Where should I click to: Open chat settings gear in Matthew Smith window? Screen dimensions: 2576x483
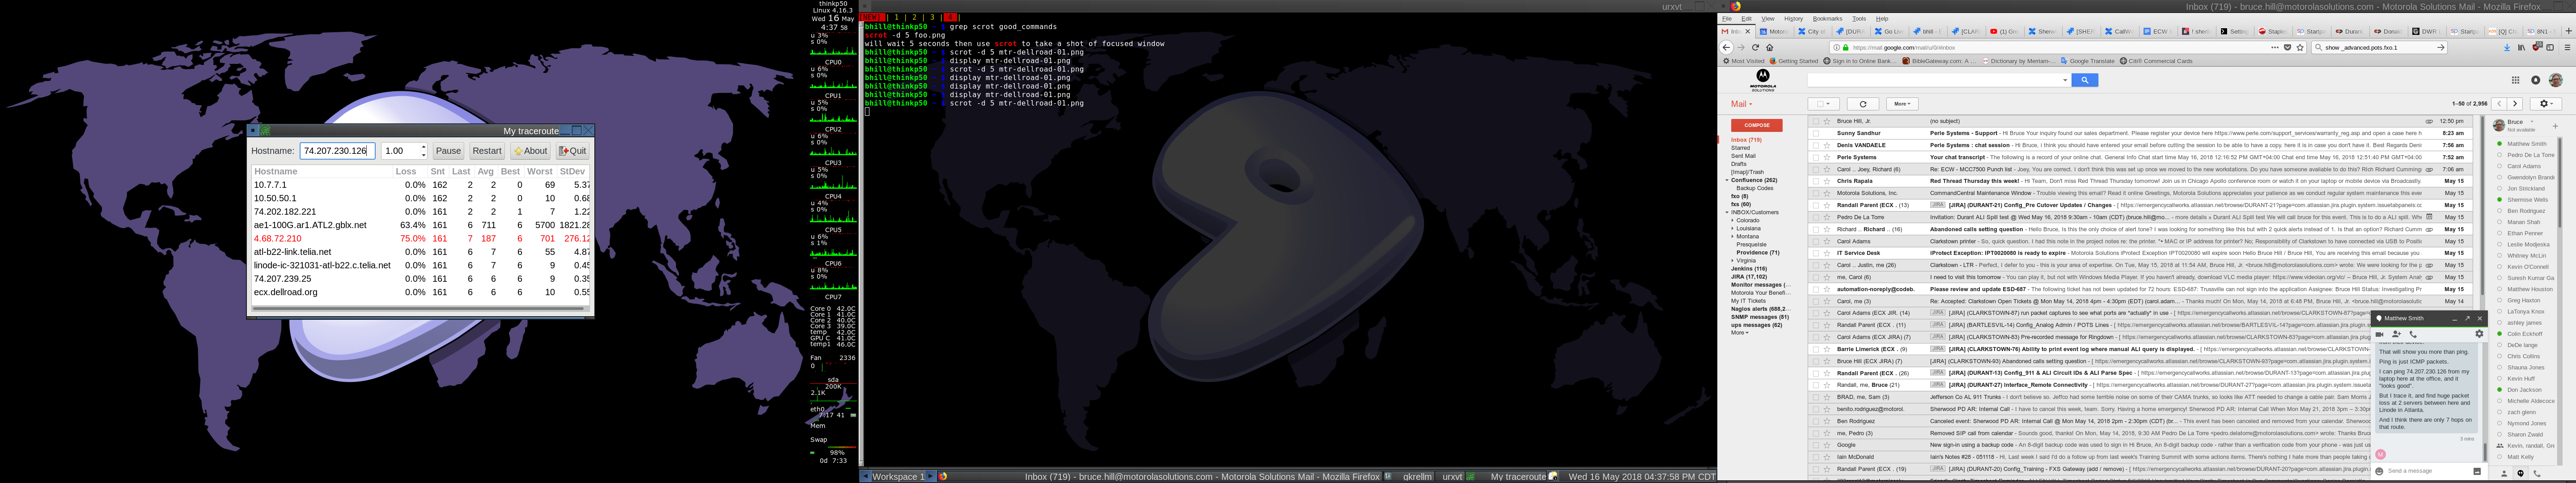tap(2479, 334)
